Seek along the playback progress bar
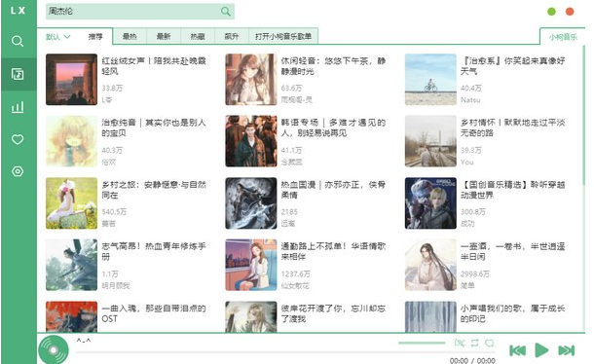 click(285, 352)
